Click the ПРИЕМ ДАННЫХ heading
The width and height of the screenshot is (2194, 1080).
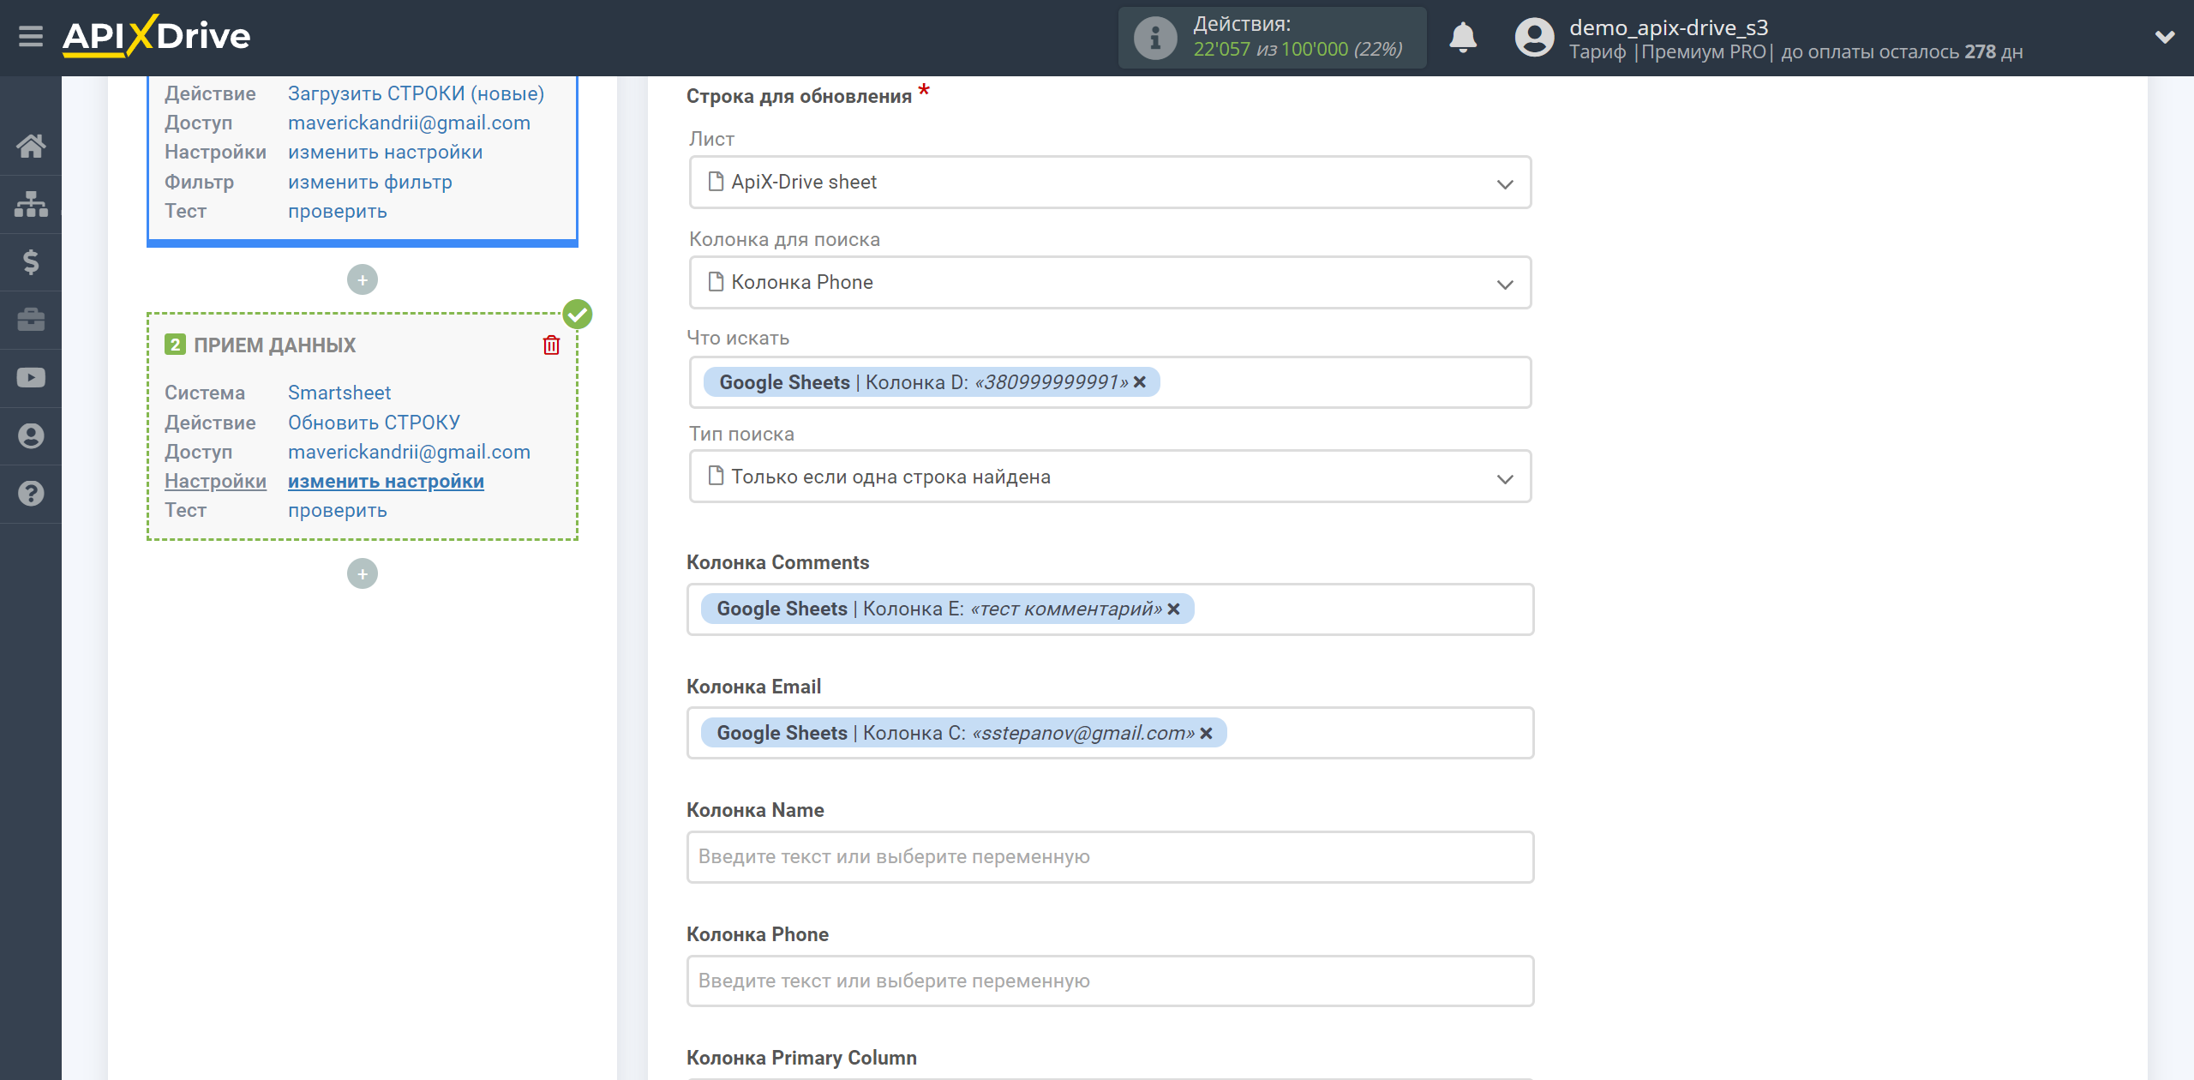(x=274, y=345)
